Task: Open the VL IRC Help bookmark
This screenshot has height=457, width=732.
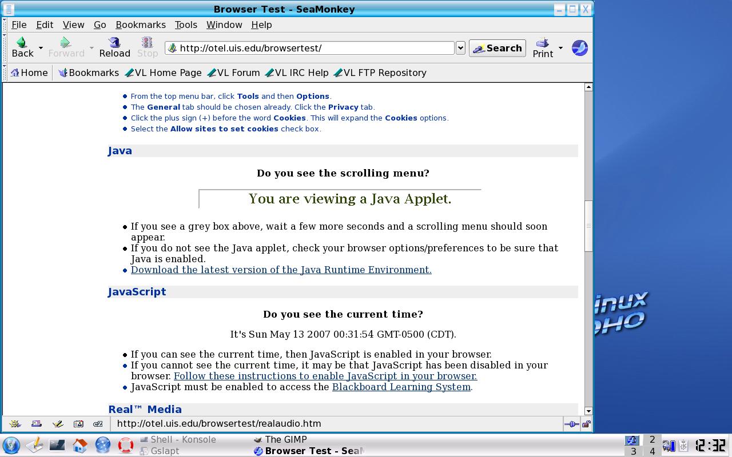Action: click(296, 73)
